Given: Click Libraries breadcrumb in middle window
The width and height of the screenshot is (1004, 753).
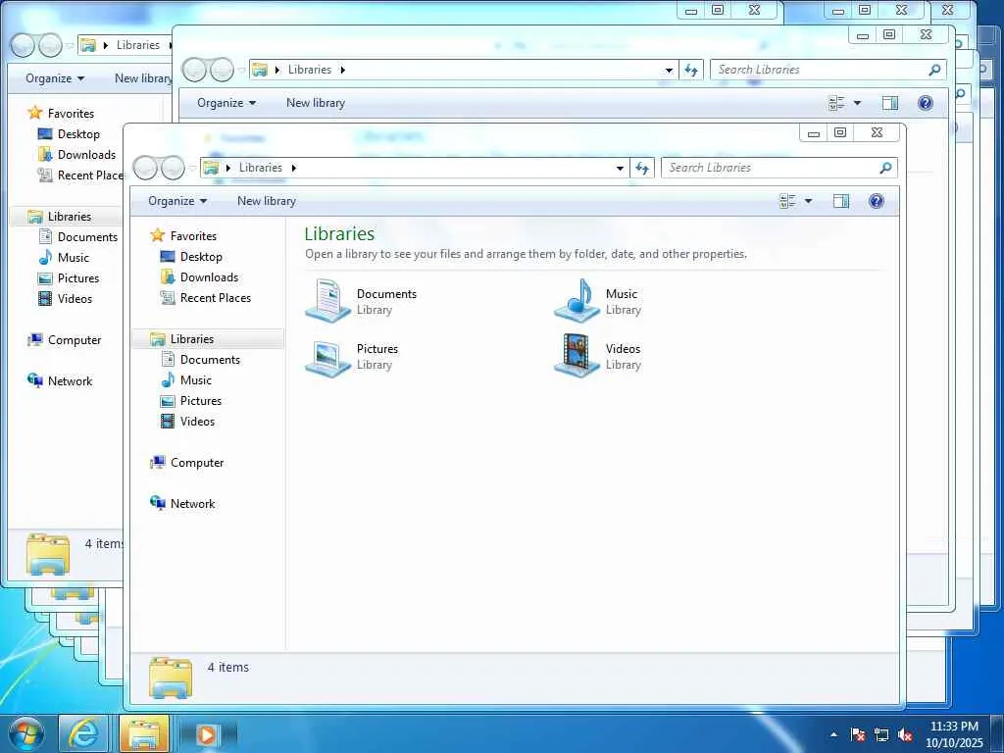Looking at the screenshot, I should pos(309,70).
